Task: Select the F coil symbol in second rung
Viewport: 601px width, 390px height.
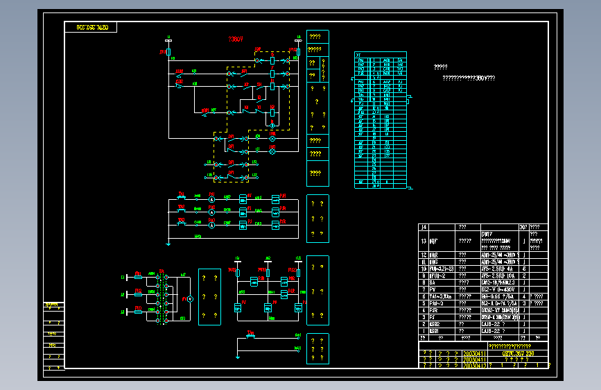Action: tap(272, 74)
